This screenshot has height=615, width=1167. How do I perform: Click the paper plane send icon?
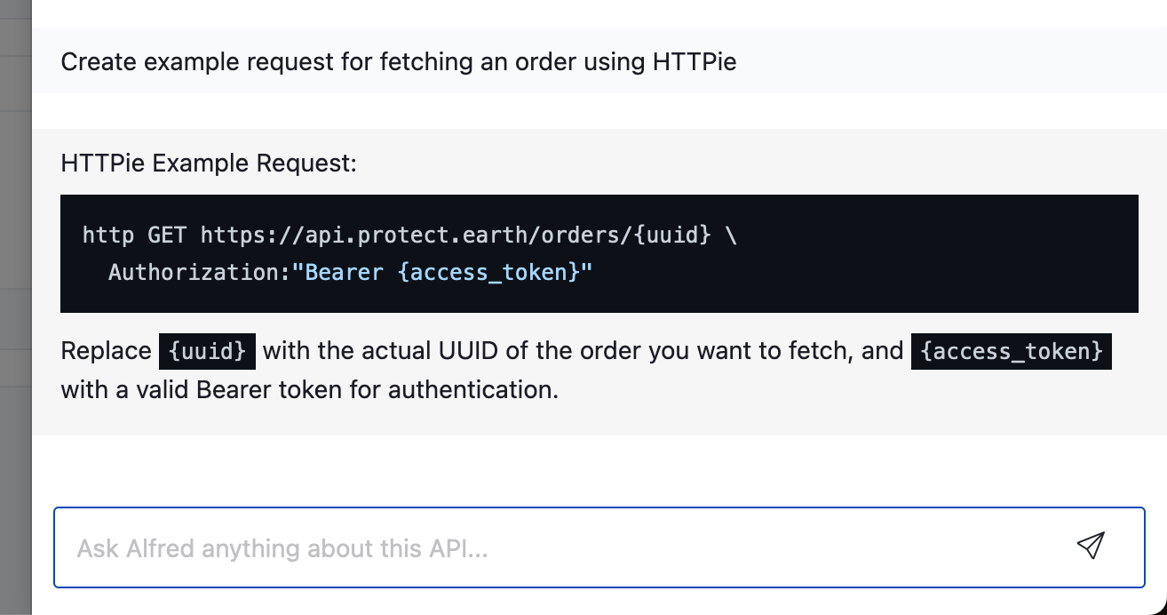tap(1090, 546)
